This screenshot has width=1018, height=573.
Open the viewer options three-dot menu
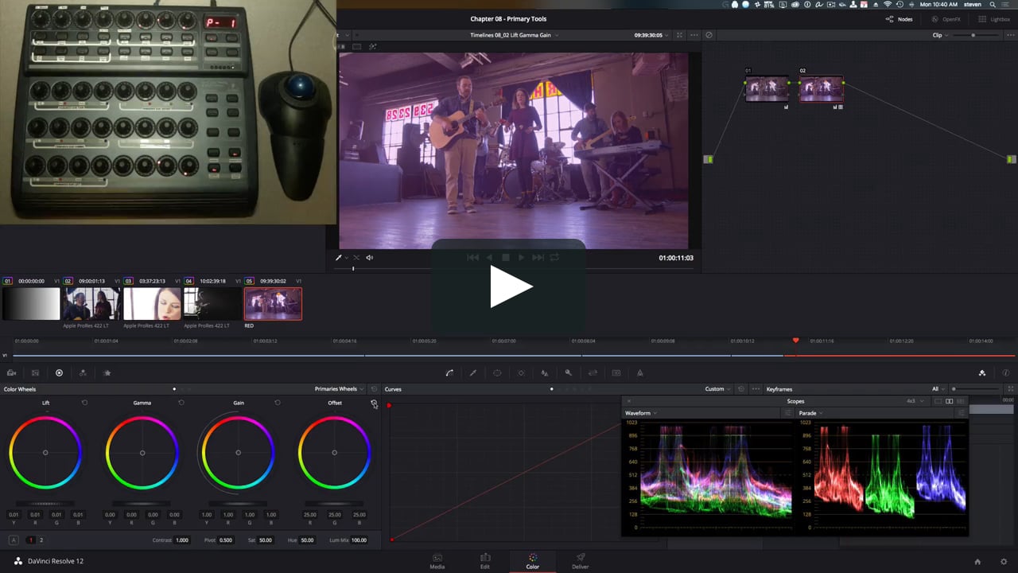click(x=694, y=35)
